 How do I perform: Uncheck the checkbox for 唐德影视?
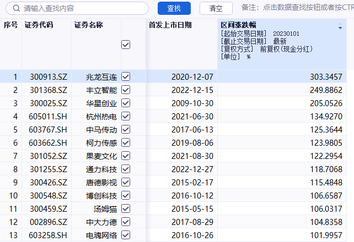(x=126, y=182)
